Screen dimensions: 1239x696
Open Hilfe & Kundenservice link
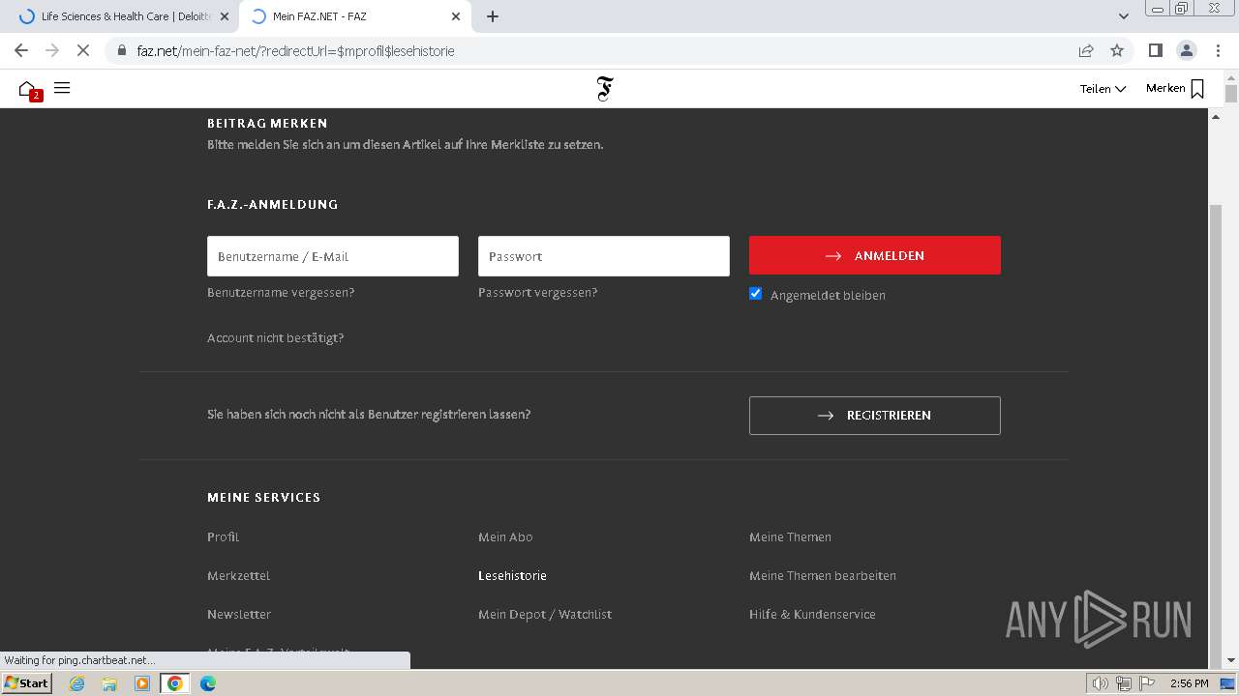812,615
